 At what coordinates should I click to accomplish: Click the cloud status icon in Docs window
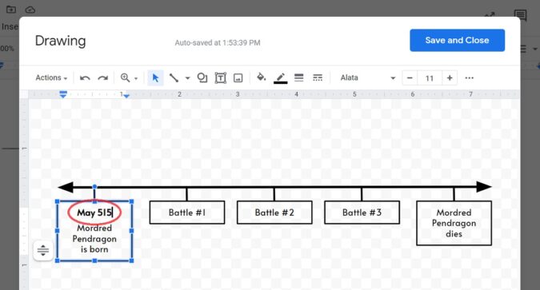pos(30,10)
